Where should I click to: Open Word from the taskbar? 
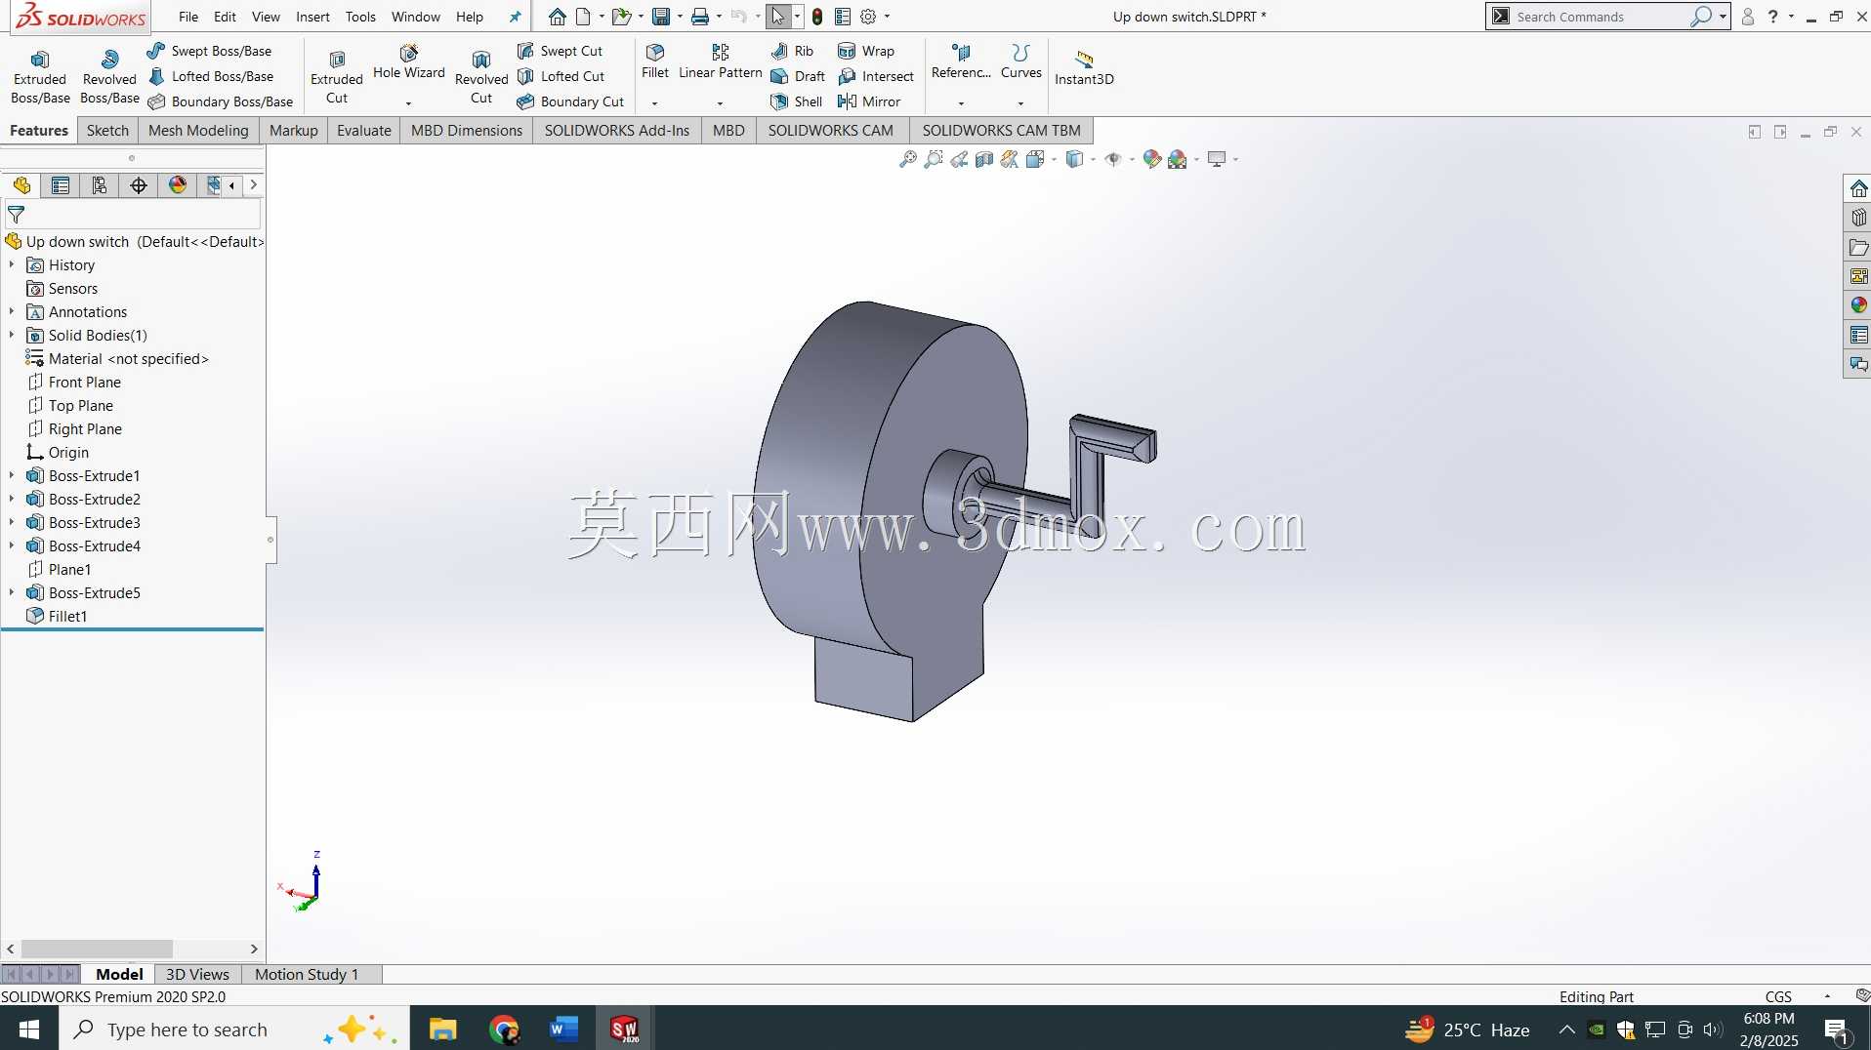(x=563, y=1029)
